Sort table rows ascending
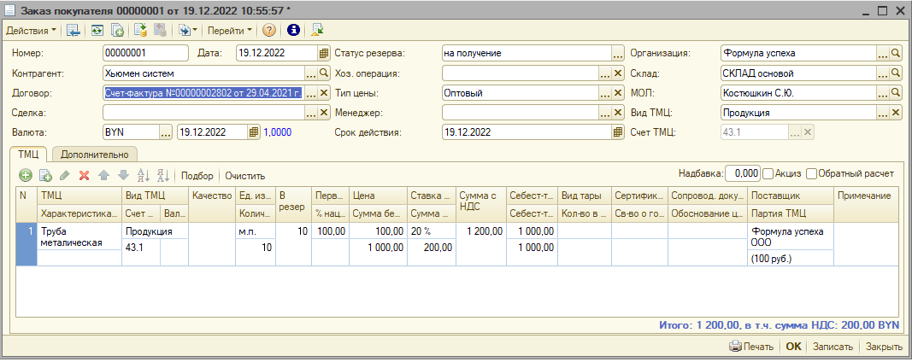 (x=144, y=175)
